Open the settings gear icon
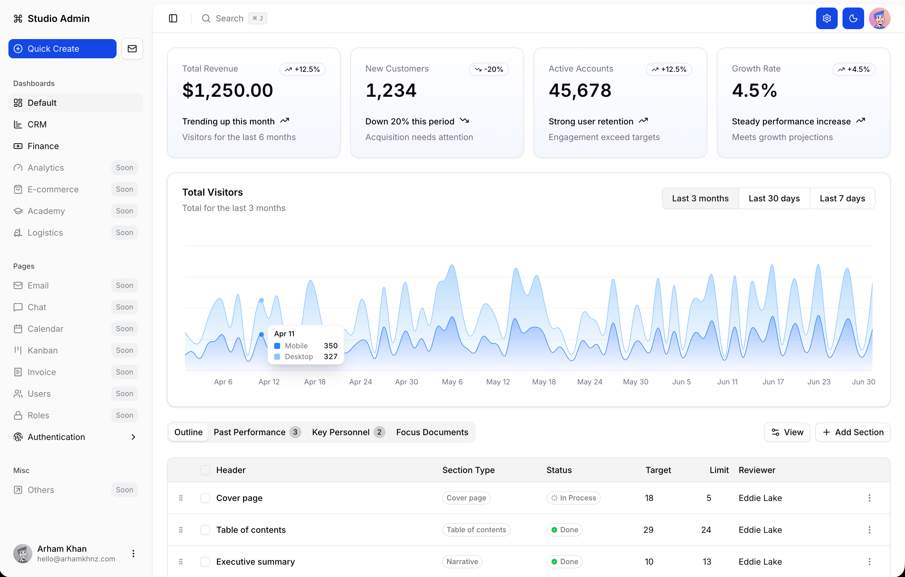Screen dimensions: 905x577 tap(827, 18)
